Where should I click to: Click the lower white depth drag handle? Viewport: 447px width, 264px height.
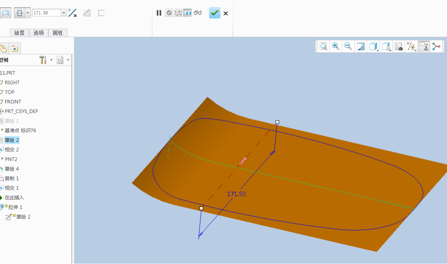[x=201, y=208]
